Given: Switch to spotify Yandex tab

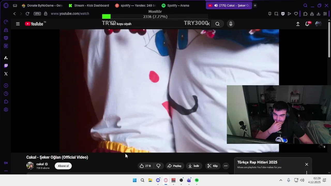Looking at the screenshot, I should click(x=136, y=5).
